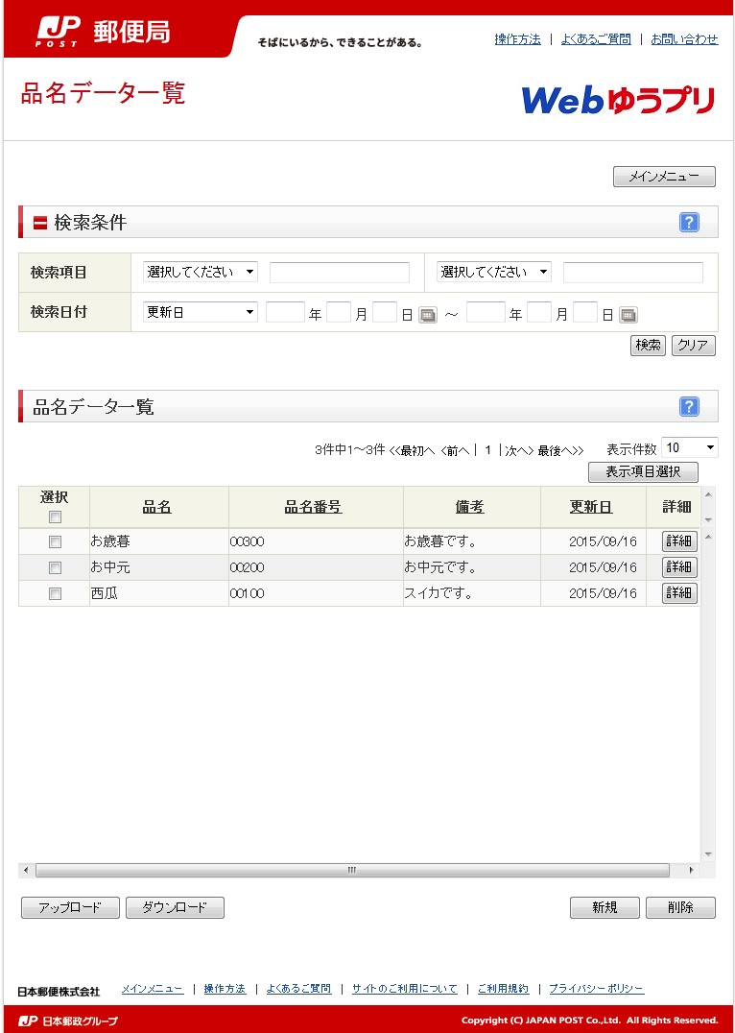The height and width of the screenshot is (1033, 735).
Task: Click the start year input field
Action: 285,312
